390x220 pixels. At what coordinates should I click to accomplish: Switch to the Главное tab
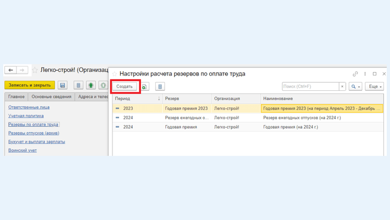point(16,97)
